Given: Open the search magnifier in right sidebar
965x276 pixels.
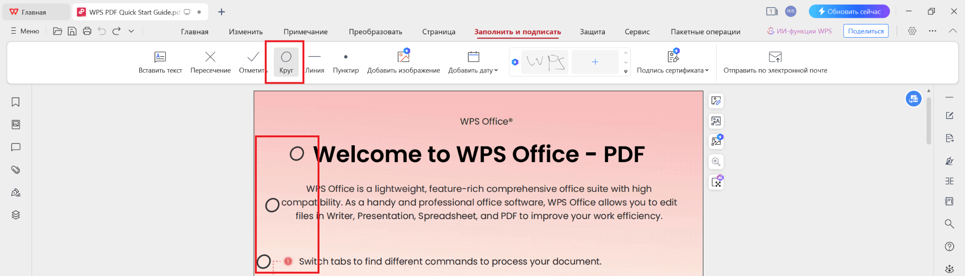Looking at the screenshot, I should click(x=949, y=224).
